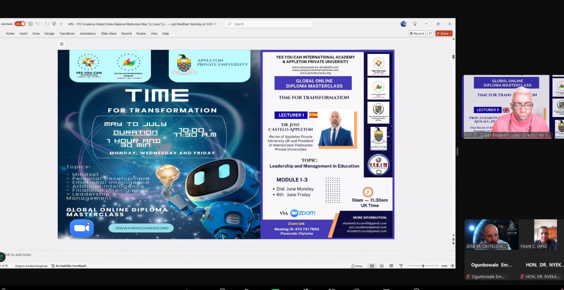The image size is (564, 290).
Task: Click the zoom in plus button
Action: (437, 266)
